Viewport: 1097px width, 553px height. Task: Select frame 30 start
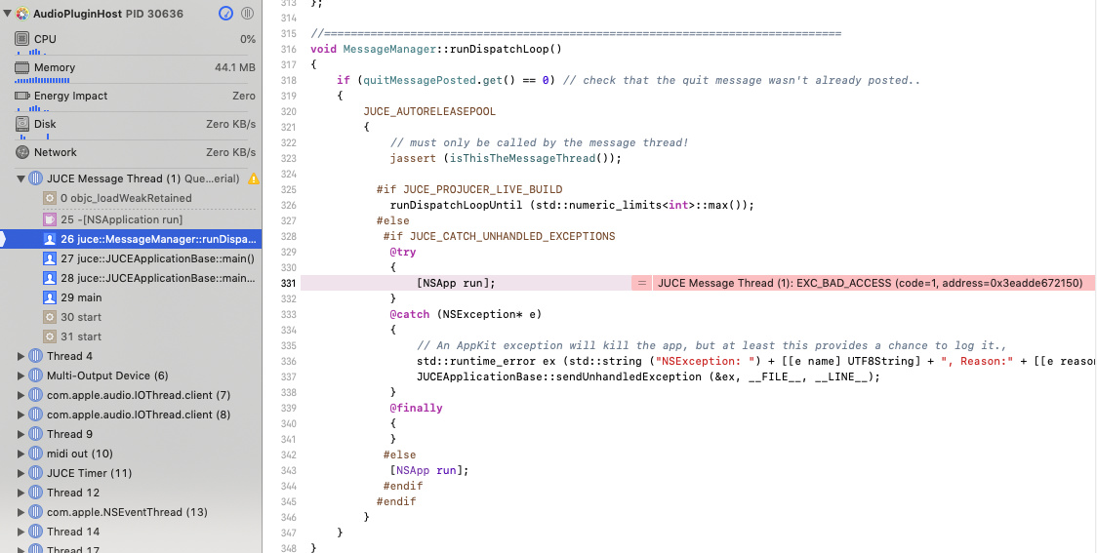pos(131,317)
